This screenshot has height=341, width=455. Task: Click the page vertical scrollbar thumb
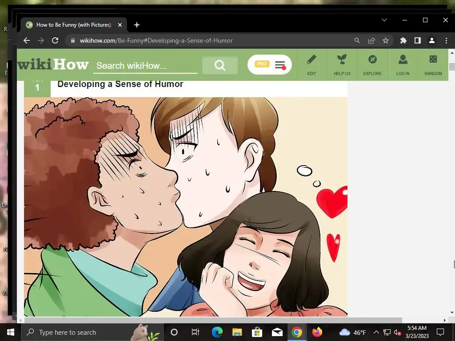tap(451, 67)
